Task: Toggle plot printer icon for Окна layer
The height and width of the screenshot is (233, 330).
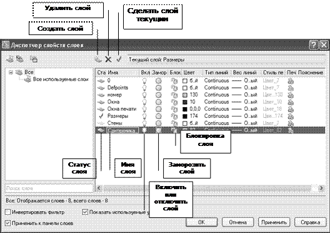Action: pos(291,102)
